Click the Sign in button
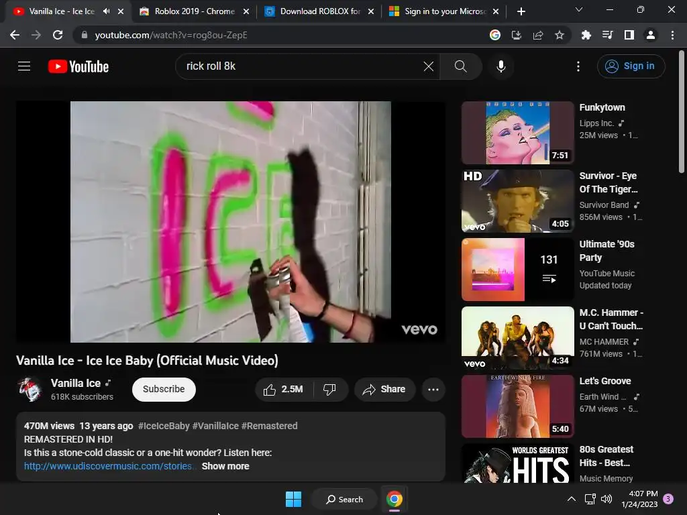Image resolution: width=687 pixels, height=515 pixels. pos(631,66)
